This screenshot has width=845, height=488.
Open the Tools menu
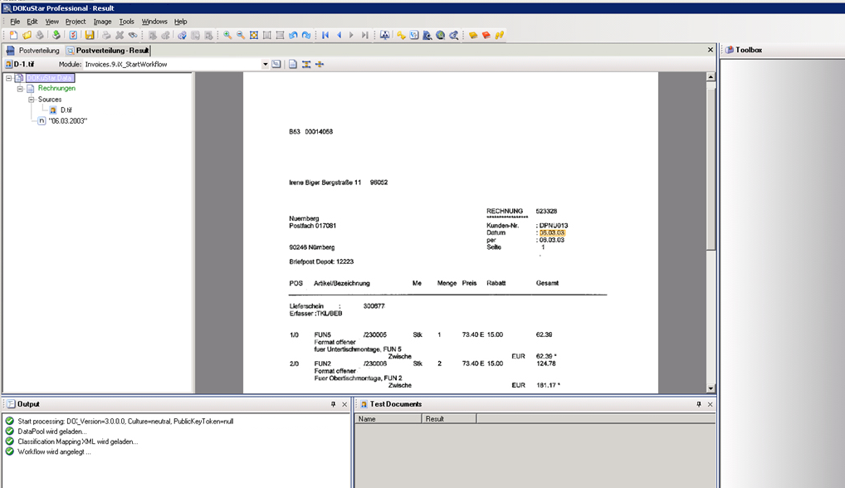click(126, 21)
